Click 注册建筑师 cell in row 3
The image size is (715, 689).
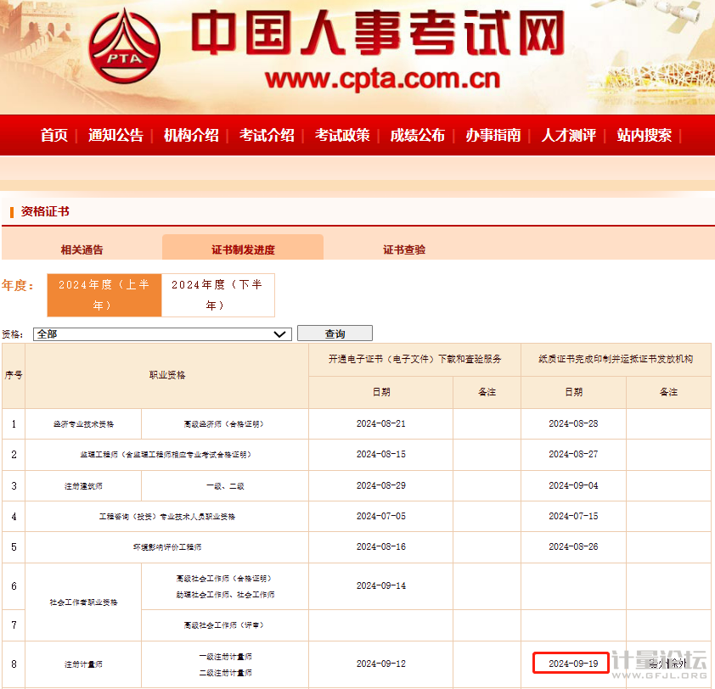click(x=83, y=486)
